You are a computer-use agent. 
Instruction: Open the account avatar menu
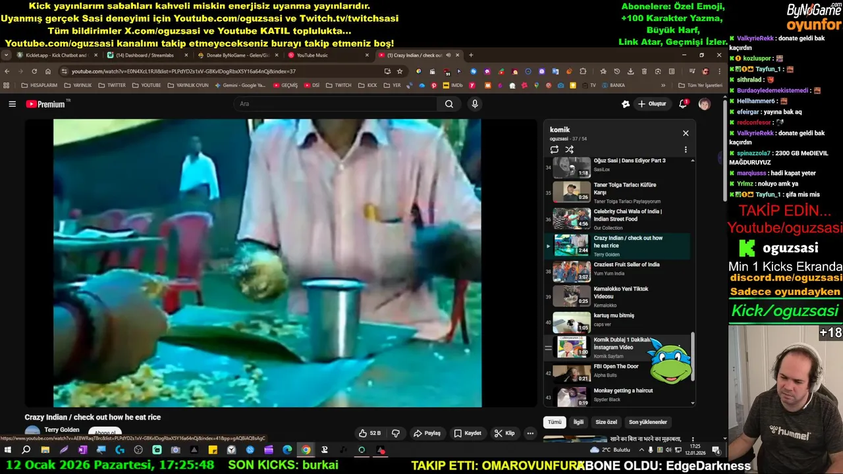click(704, 104)
